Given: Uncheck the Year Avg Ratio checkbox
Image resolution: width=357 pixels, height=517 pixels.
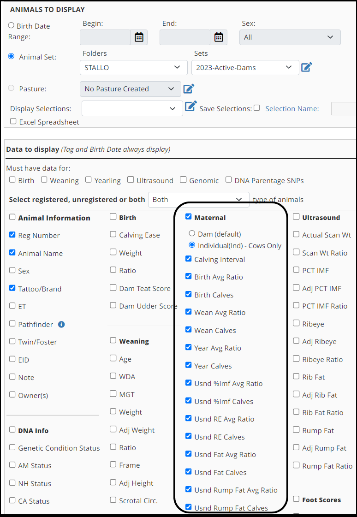Looking at the screenshot, I should click(189, 347).
